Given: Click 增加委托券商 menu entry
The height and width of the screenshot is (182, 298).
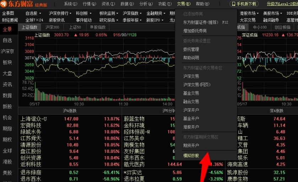Looking at the screenshot, I should pyautogui.click(x=195, y=31).
